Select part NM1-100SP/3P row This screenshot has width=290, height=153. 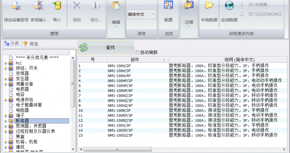coord(183,131)
